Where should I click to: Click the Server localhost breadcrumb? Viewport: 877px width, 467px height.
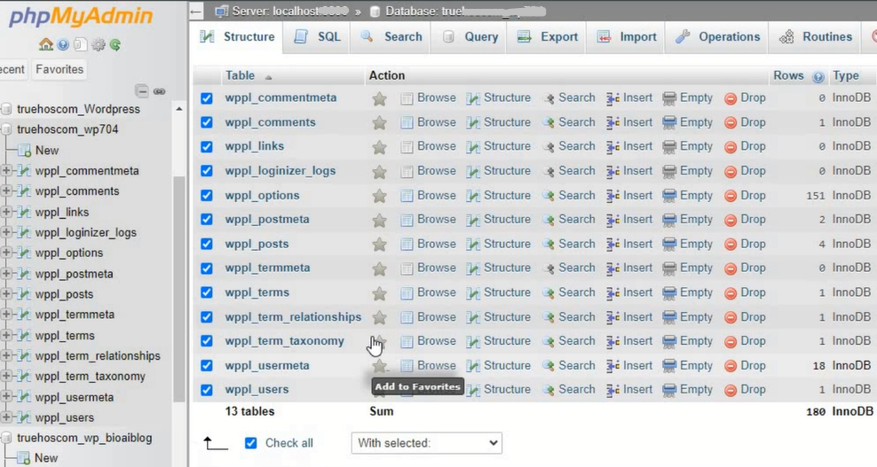pyautogui.click(x=282, y=12)
